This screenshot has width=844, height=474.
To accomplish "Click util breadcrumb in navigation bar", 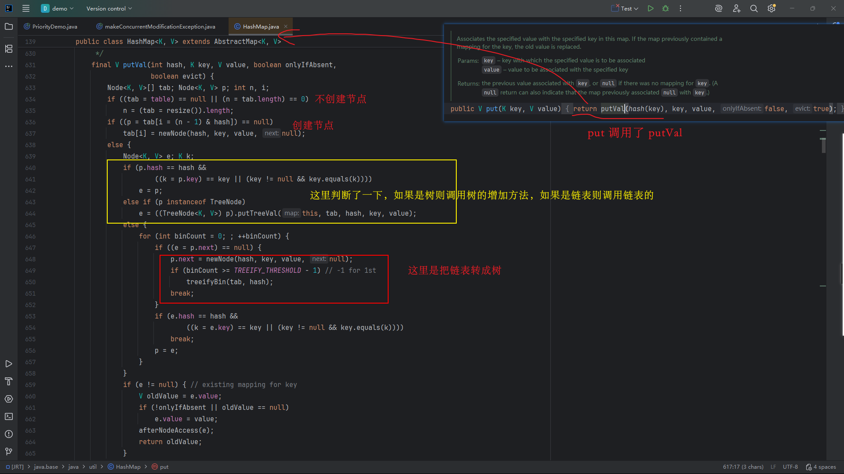I will 93,467.
